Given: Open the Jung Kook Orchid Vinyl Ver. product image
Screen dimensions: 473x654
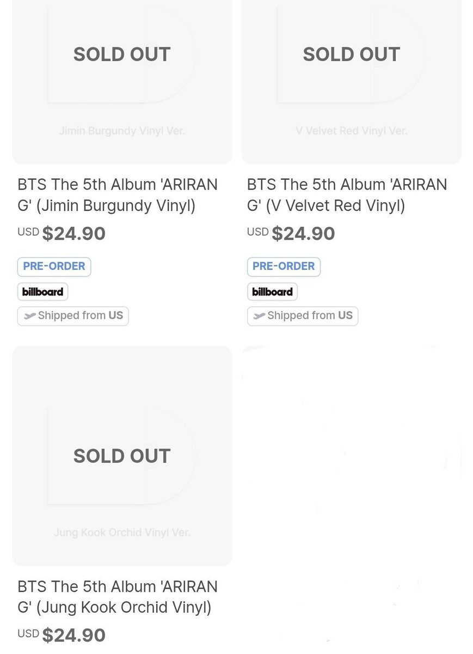Looking at the screenshot, I should pyautogui.click(x=122, y=456).
